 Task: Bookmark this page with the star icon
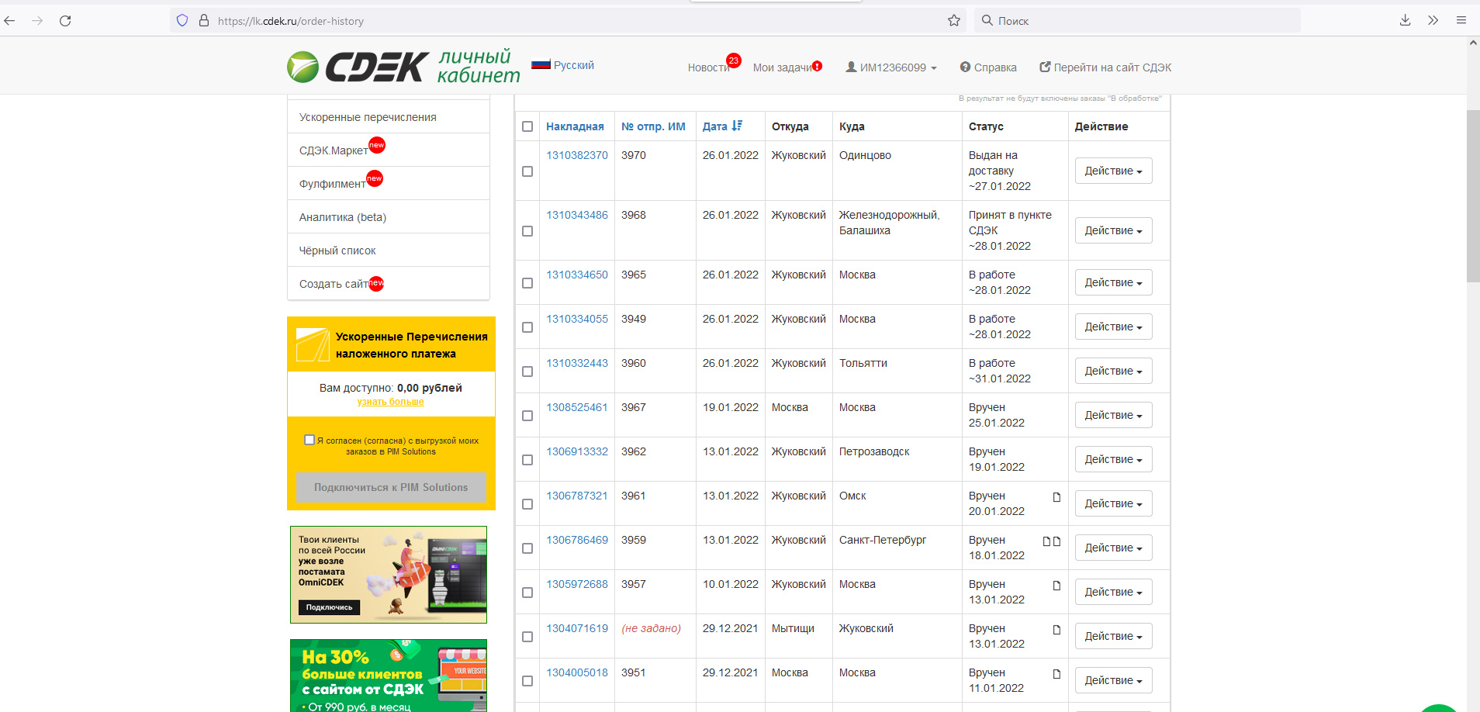tap(954, 21)
